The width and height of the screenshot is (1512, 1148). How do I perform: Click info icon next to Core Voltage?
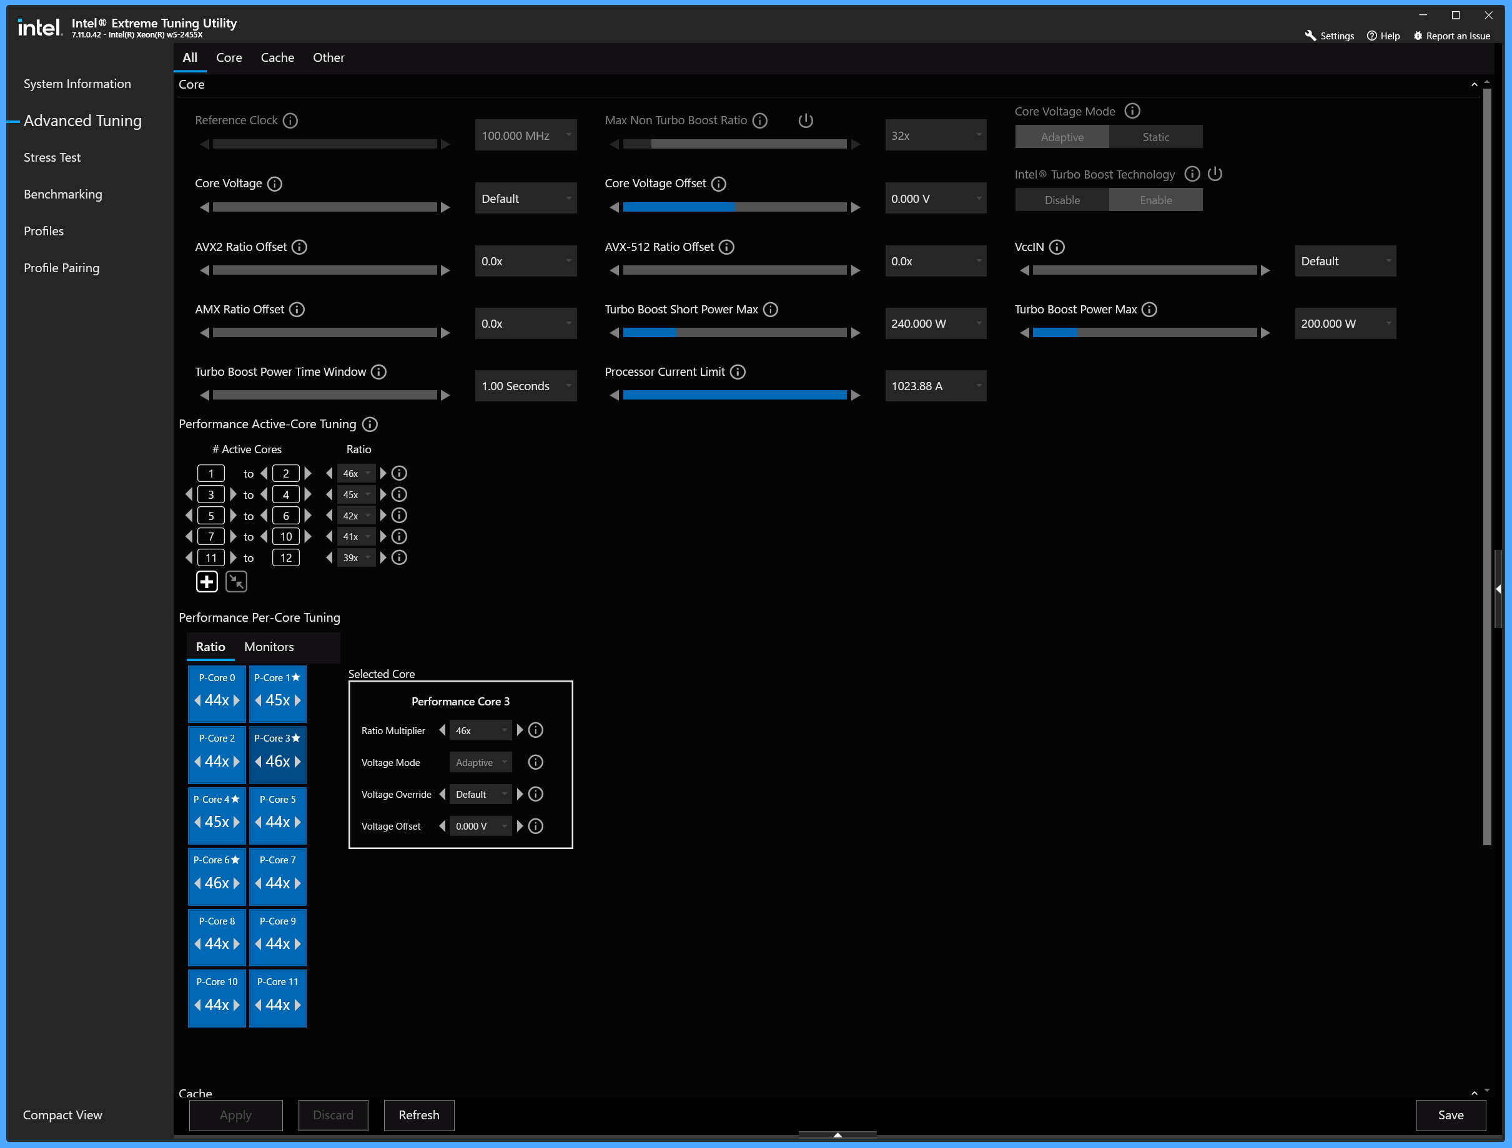[x=275, y=184]
